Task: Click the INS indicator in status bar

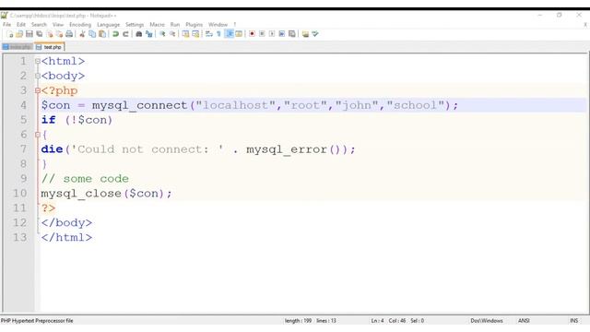Action: pos(573,321)
